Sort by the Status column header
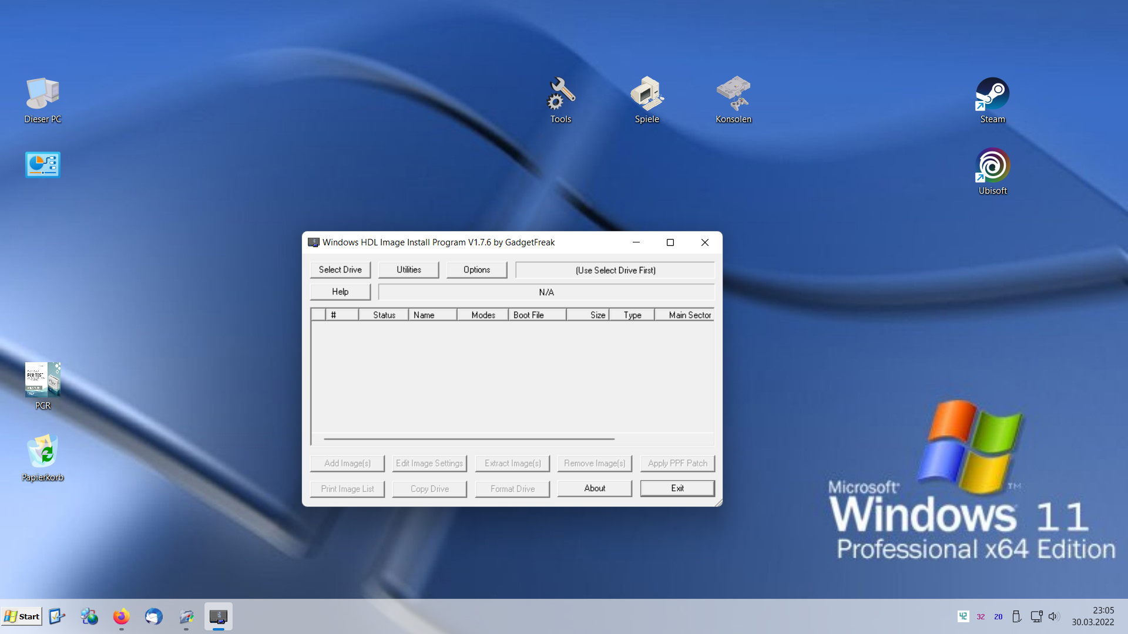The width and height of the screenshot is (1128, 634). (384, 315)
